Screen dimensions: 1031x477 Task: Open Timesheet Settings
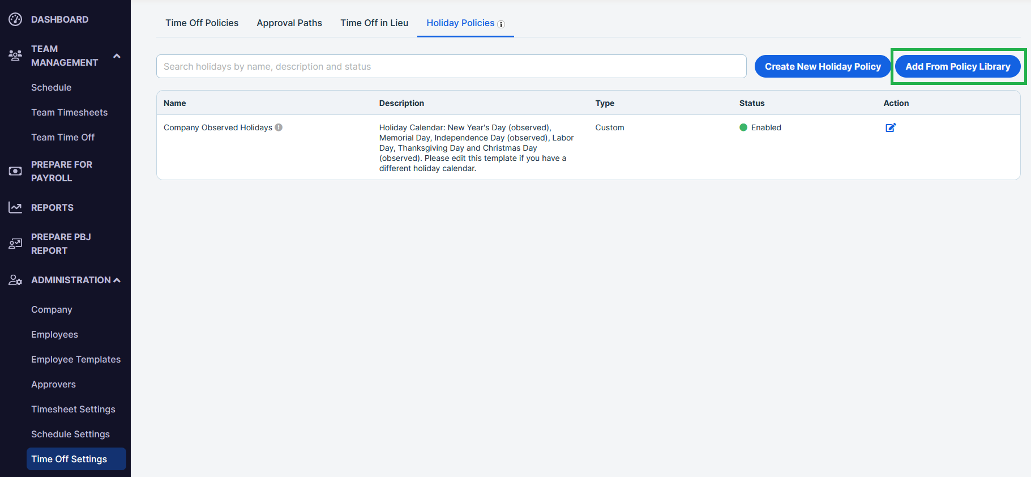[73, 409]
